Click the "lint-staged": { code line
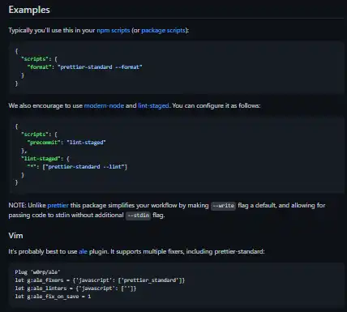Screen dimensions: 347x312 point(45,159)
